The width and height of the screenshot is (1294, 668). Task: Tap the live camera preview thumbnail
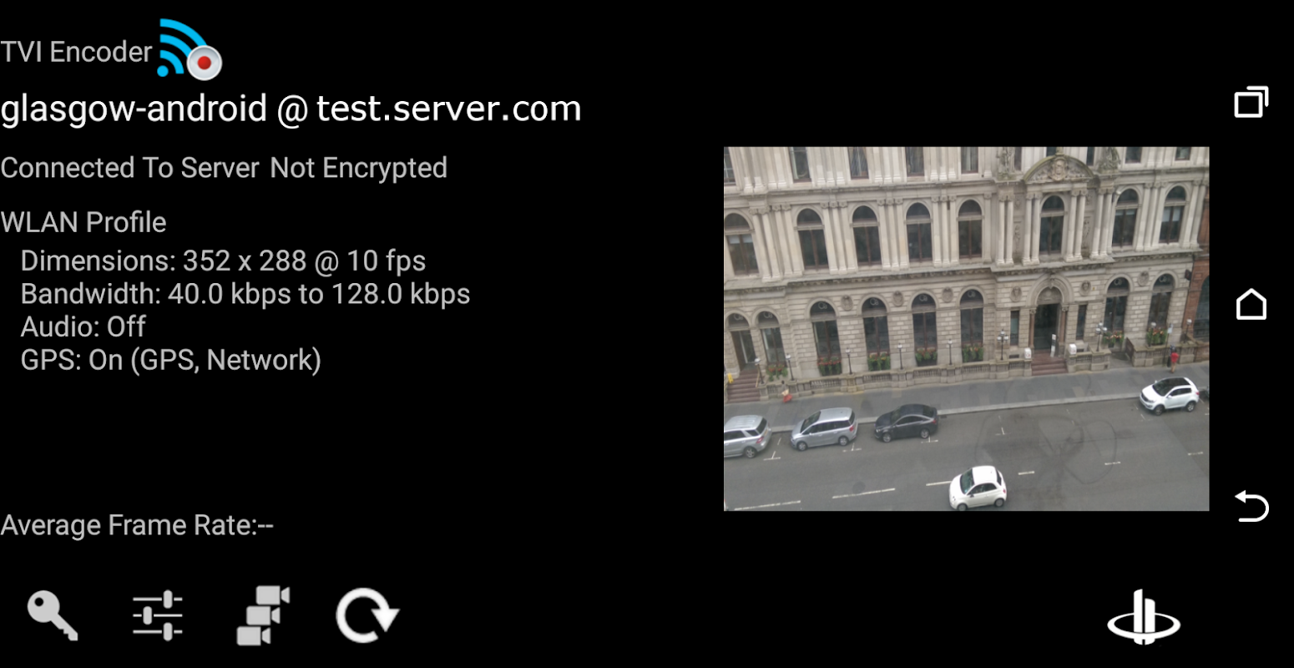tap(966, 329)
